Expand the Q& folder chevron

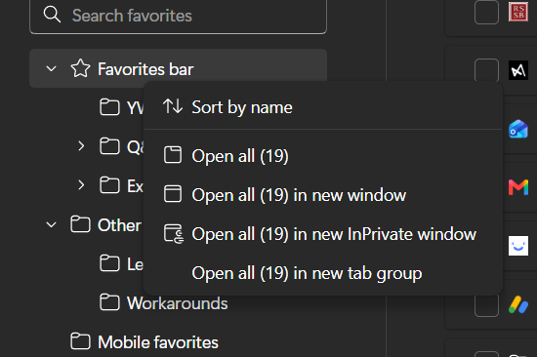(x=81, y=146)
